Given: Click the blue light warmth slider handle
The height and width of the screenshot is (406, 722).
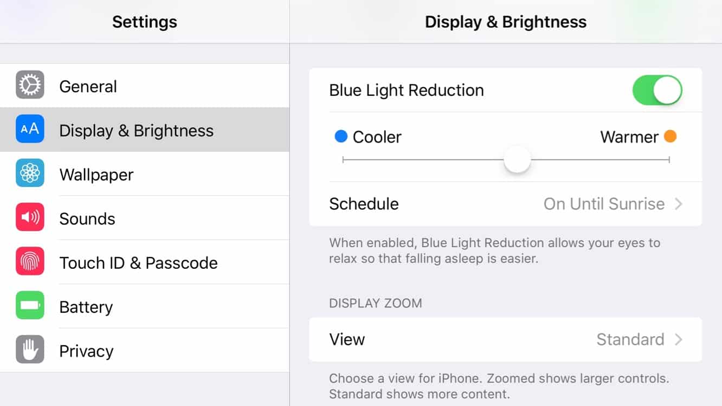Looking at the screenshot, I should (517, 159).
